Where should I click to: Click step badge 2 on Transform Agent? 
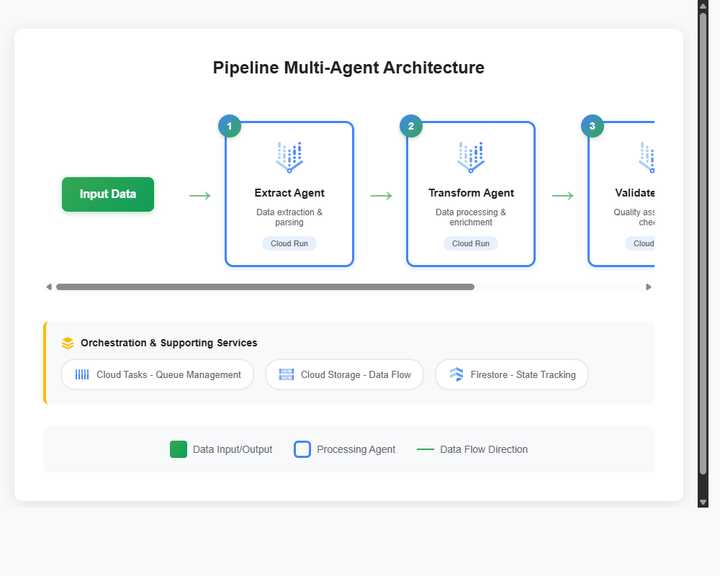(x=410, y=126)
